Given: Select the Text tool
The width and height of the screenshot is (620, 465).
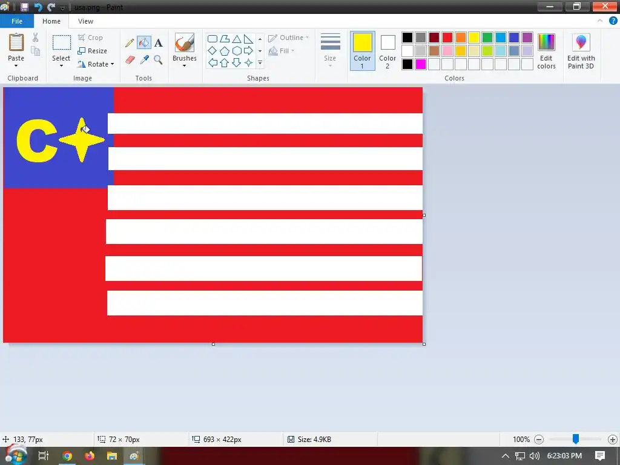Looking at the screenshot, I should [x=158, y=43].
